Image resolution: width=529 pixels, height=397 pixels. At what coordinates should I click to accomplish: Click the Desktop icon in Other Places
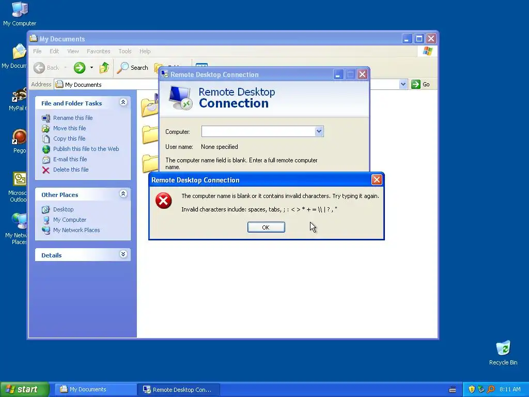click(46, 210)
